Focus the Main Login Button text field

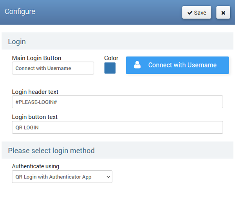click(53, 68)
